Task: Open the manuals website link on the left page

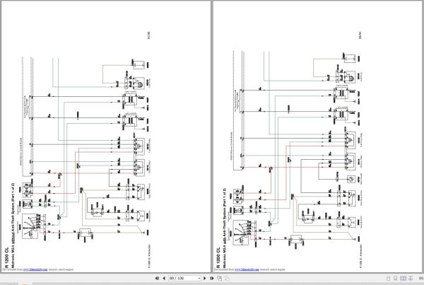Action: click(35, 269)
